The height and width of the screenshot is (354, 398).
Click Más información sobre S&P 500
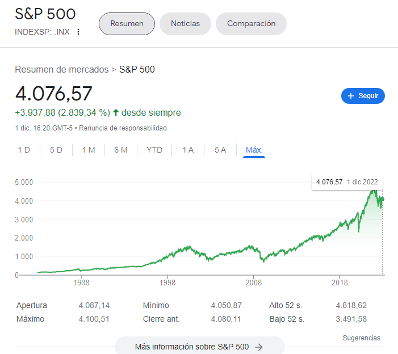click(x=191, y=347)
